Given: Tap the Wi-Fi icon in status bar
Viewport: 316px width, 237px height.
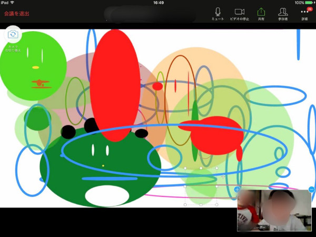Looking at the screenshot, I should coord(12,3).
